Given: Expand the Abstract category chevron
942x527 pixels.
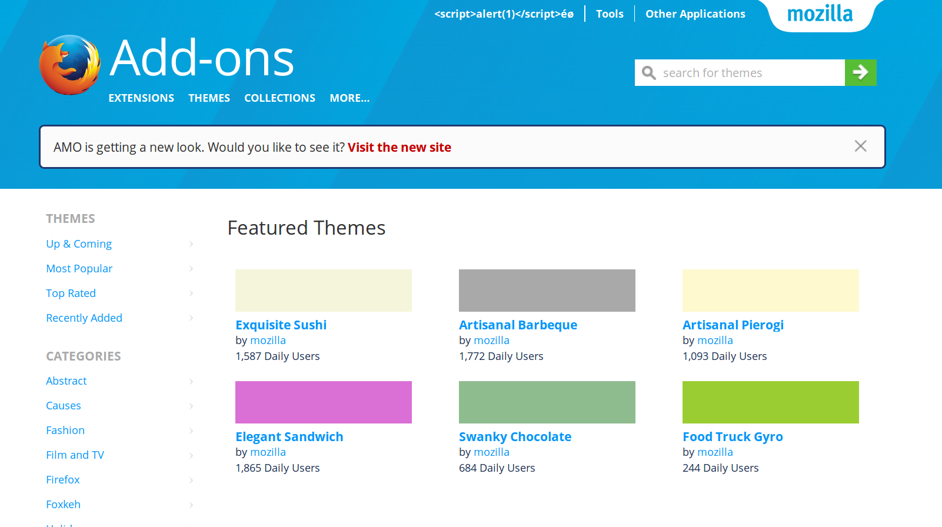Looking at the screenshot, I should pos(191,382).
